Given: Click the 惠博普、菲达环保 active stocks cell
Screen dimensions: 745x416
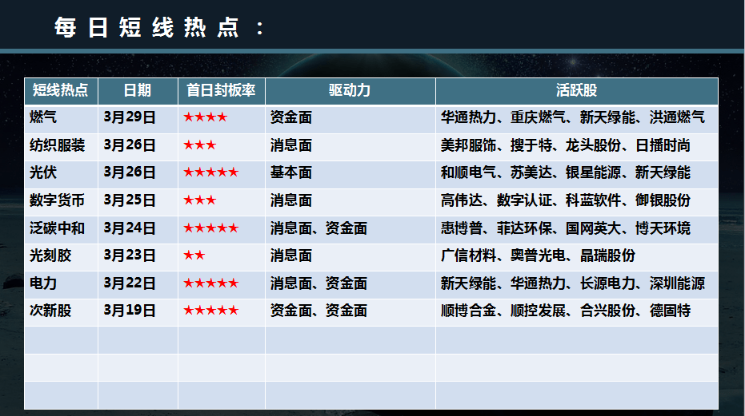Looking at the screenshot, I should (x=576, y=228).
